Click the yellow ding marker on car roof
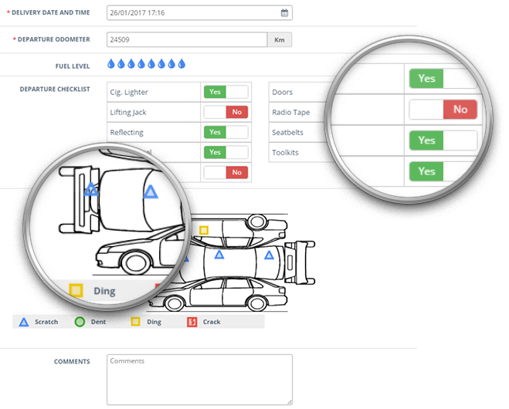509x409 pixels. (x=204, y=230)
